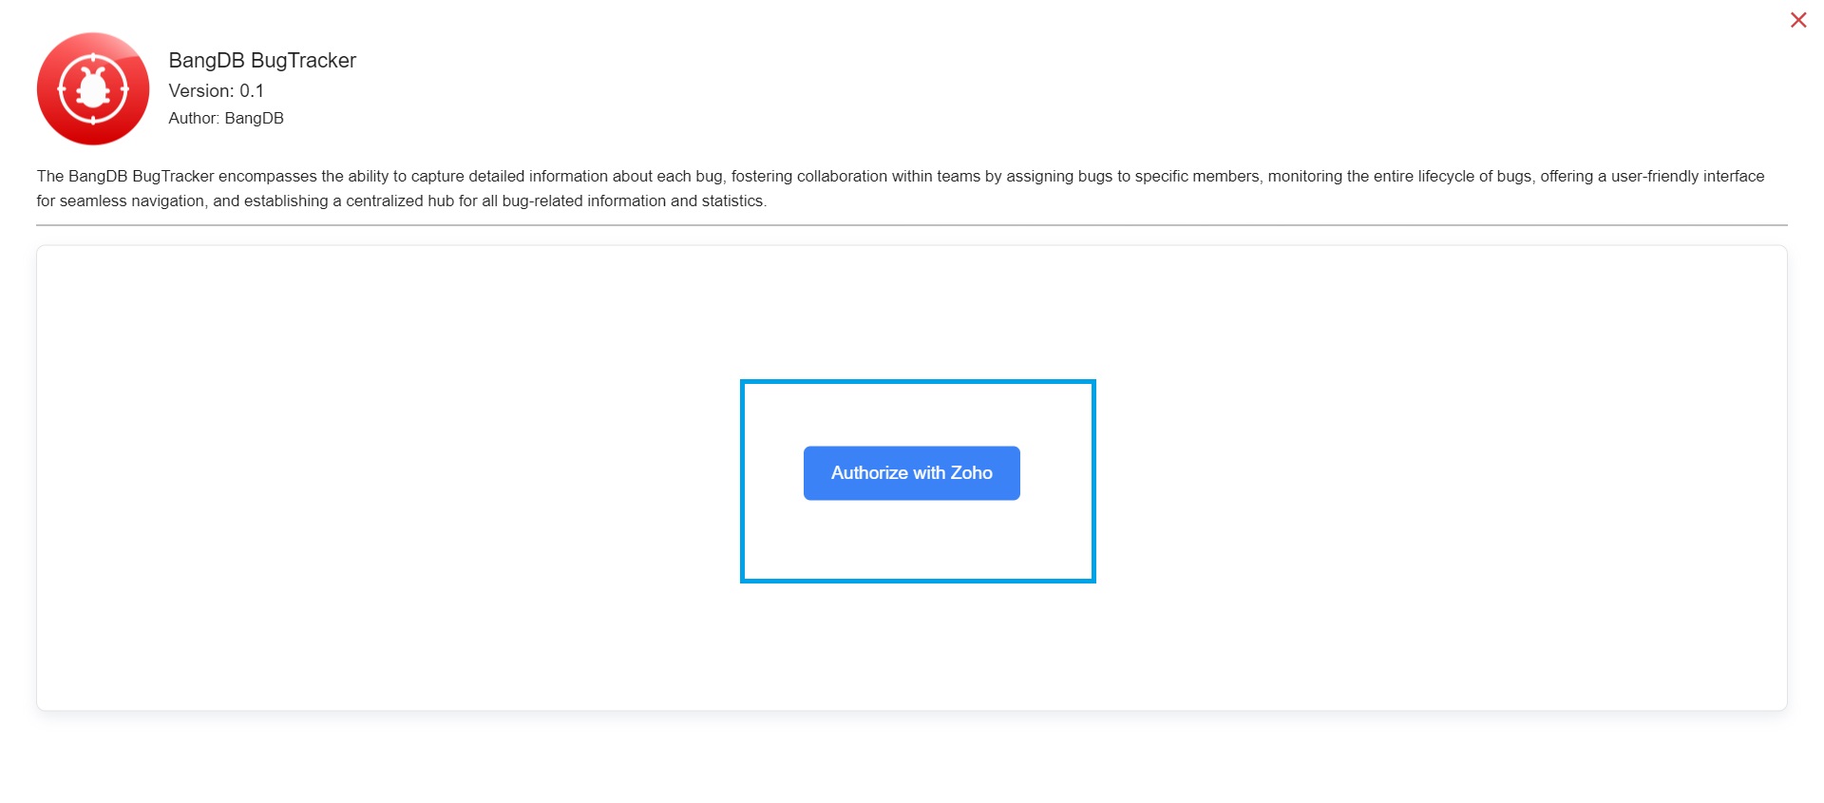Viewport: 1824px width, 803px height.
Task: Click the Version: 0.1 label
Action: pos(216,90)
